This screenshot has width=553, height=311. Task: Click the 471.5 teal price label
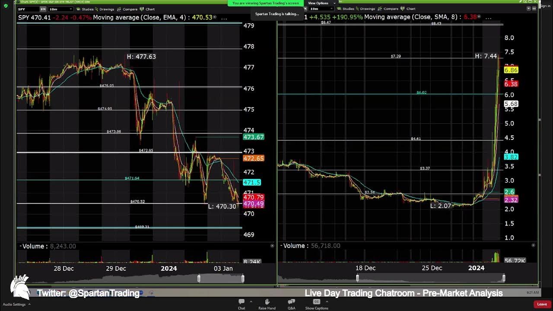coord(252,183)
